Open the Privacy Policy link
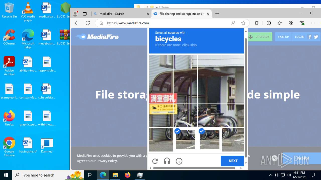 [107, 161]
